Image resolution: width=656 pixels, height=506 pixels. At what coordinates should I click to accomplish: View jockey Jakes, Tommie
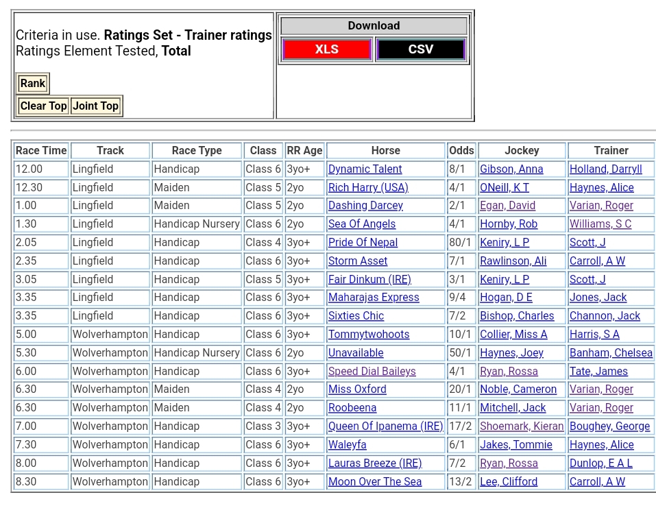[x=515, y=445]
